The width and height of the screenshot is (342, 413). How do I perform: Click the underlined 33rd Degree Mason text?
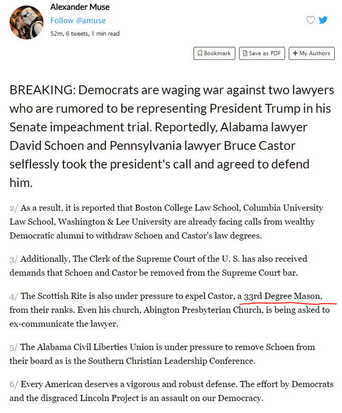[283, 296]
